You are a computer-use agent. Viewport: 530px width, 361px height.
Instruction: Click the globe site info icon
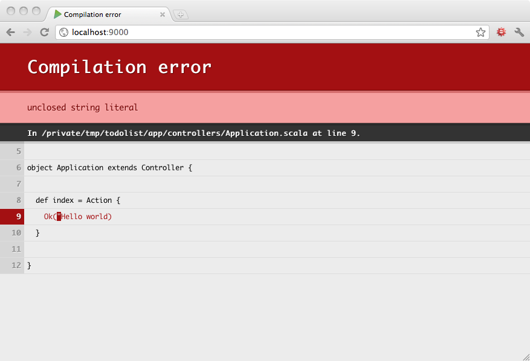point(63,33)
